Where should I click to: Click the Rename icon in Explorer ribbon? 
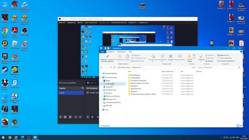point(180,56)
